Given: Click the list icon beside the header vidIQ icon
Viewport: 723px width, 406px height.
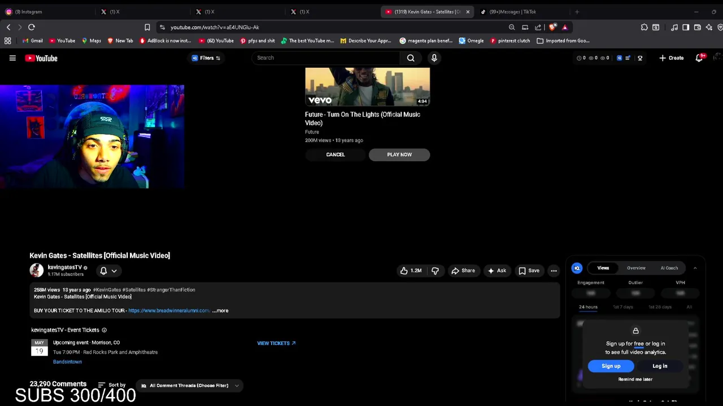Looking at the screenshot, I should (x=628, y=58).
